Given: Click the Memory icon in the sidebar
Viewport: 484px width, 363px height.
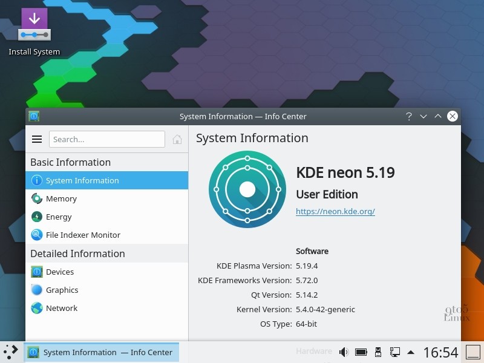Looking at the screenshot, I should point(37,198).
